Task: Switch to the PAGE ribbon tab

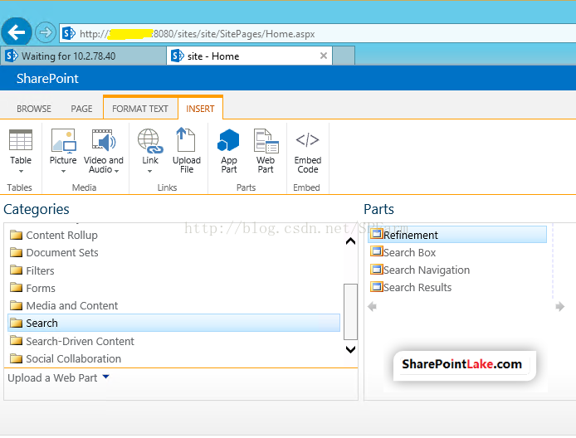Action: click(x=81, y=109)
